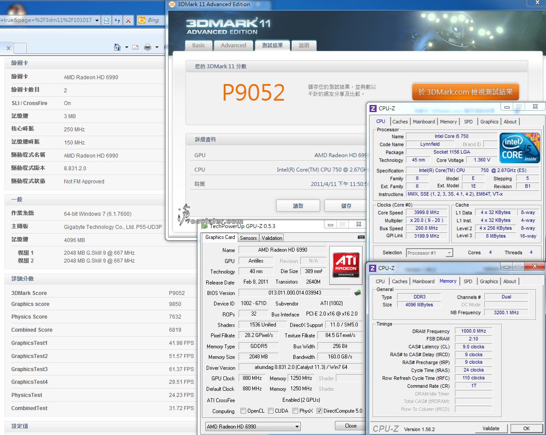This screenshot has height=435, width=546.
Task: Select the 測試結果 tab in 3DMark 11
Action: tap(272, 45)
